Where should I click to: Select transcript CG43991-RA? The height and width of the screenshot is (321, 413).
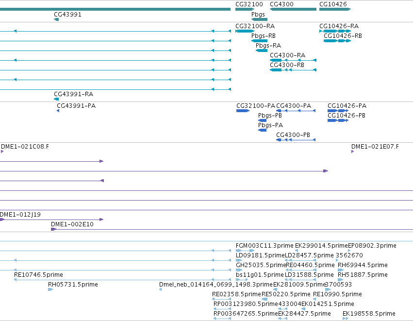(56, 99)
